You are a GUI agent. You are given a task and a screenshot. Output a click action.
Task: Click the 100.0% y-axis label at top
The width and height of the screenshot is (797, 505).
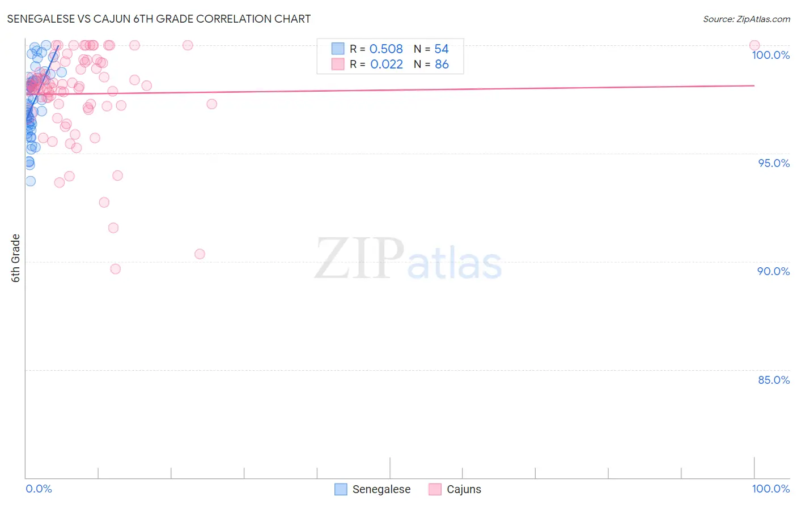(x=771, y=55)
